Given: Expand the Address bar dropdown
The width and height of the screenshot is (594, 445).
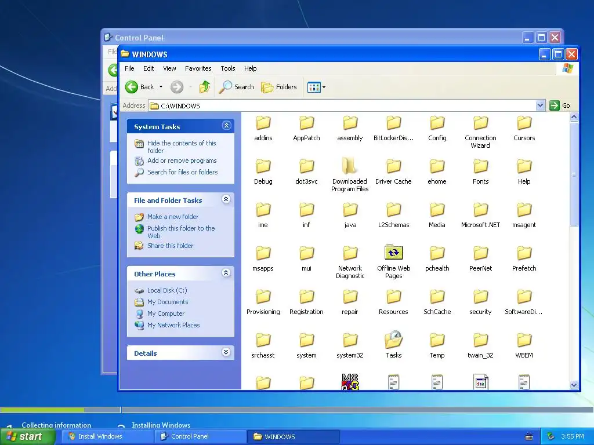Looking at the screenshot, I should 540,105.
